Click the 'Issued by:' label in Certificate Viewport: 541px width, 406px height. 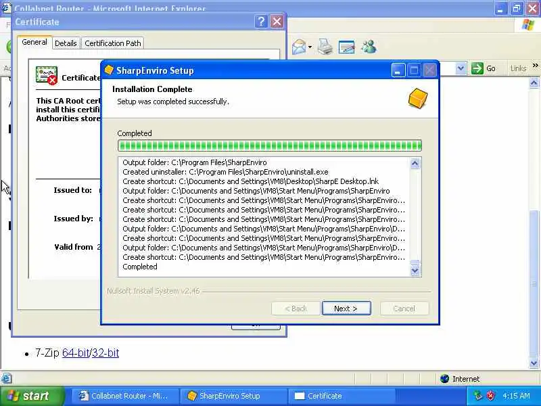(73, 219)
